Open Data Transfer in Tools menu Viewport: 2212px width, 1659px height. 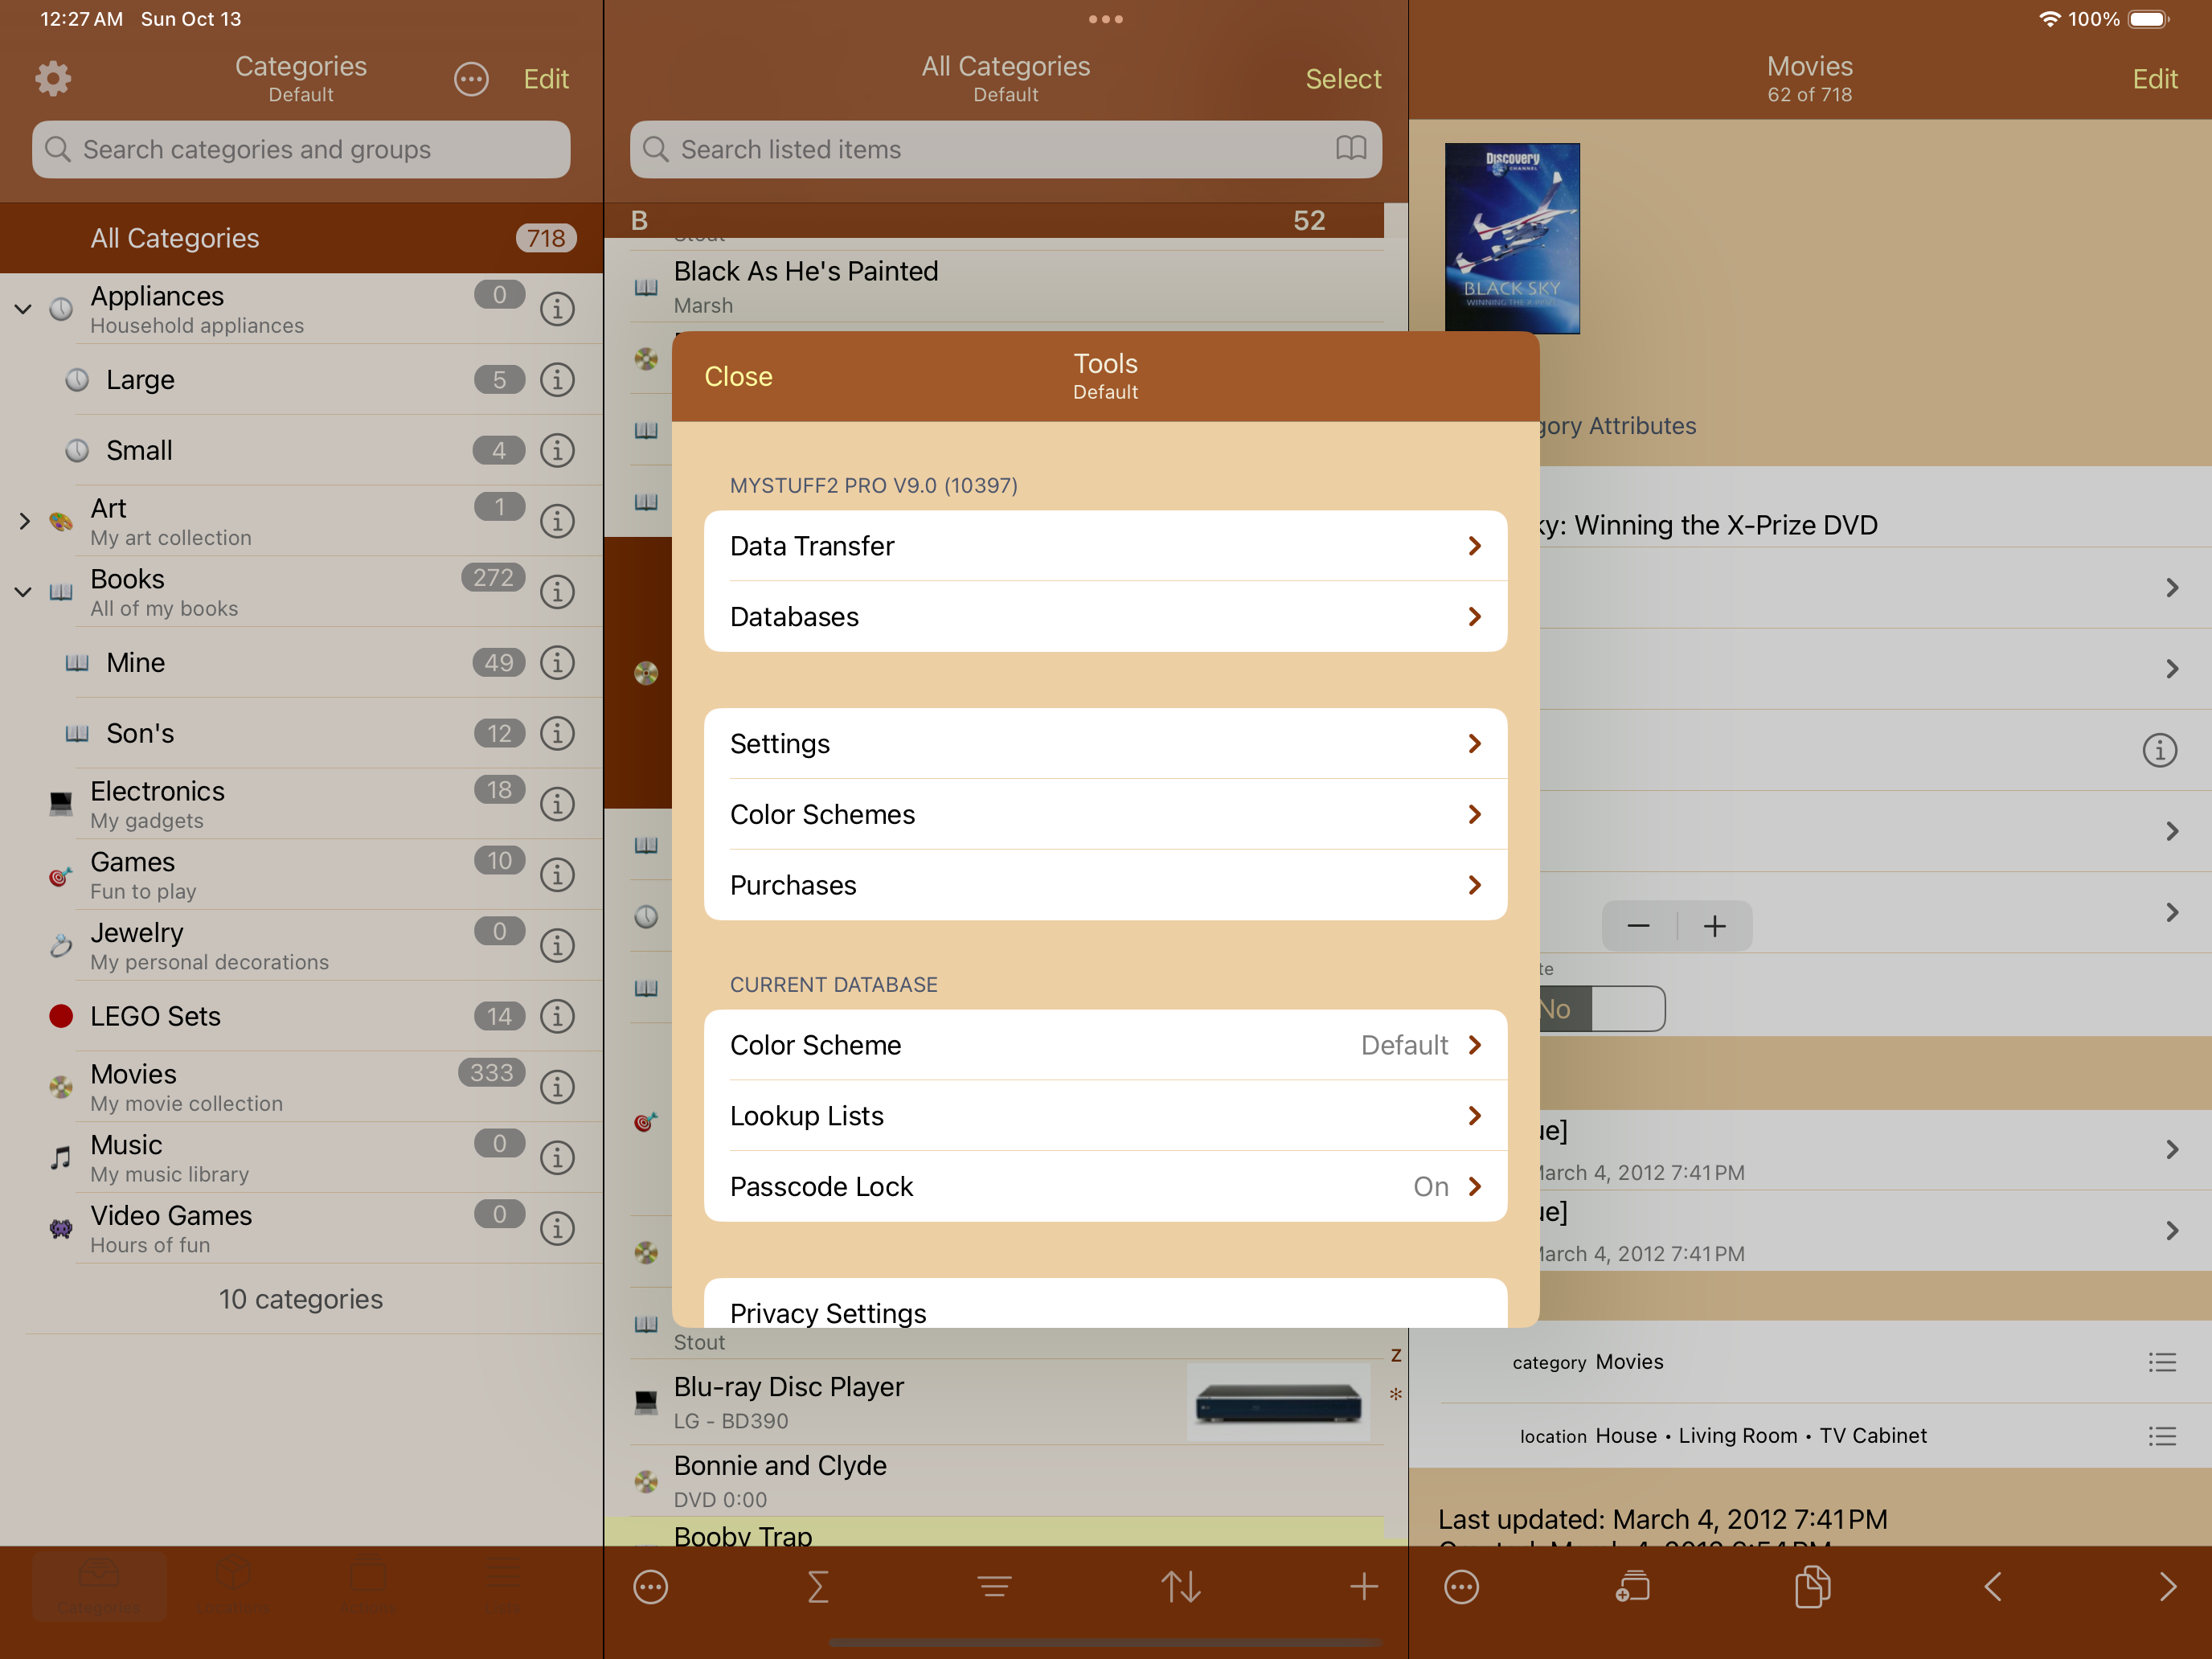[x=1105, y=546]
